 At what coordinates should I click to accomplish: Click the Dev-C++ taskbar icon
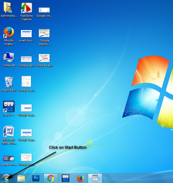pyautogui.click(x=65, y=178)
